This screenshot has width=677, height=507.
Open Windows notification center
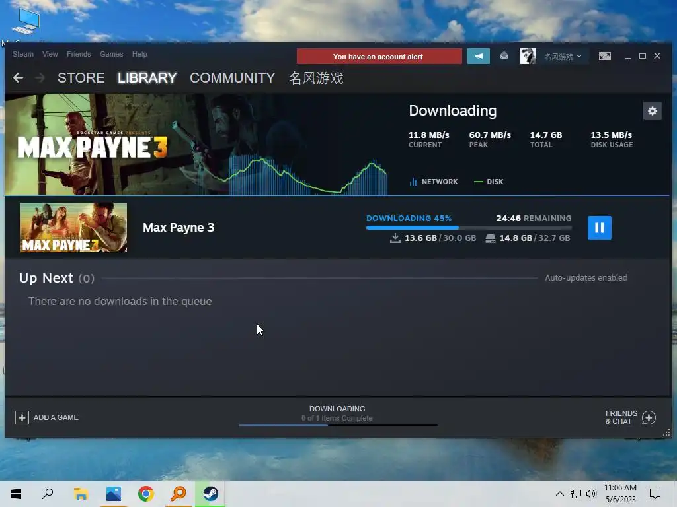tap(655, 494)
